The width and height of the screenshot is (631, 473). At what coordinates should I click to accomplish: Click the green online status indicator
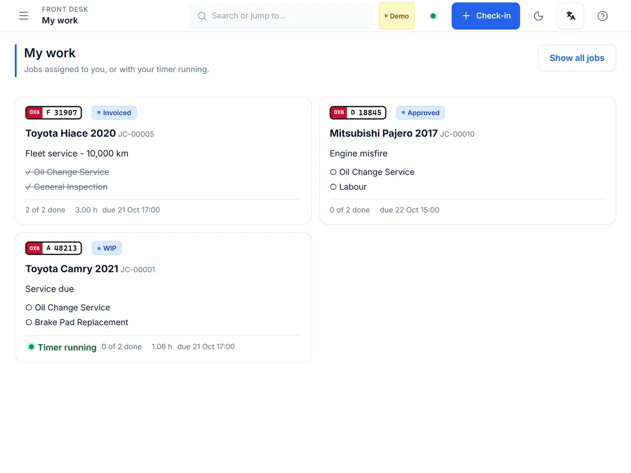(x=433, y=16)
